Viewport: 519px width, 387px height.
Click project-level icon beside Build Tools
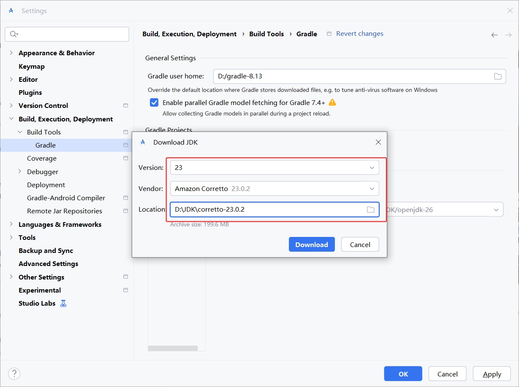125,132
